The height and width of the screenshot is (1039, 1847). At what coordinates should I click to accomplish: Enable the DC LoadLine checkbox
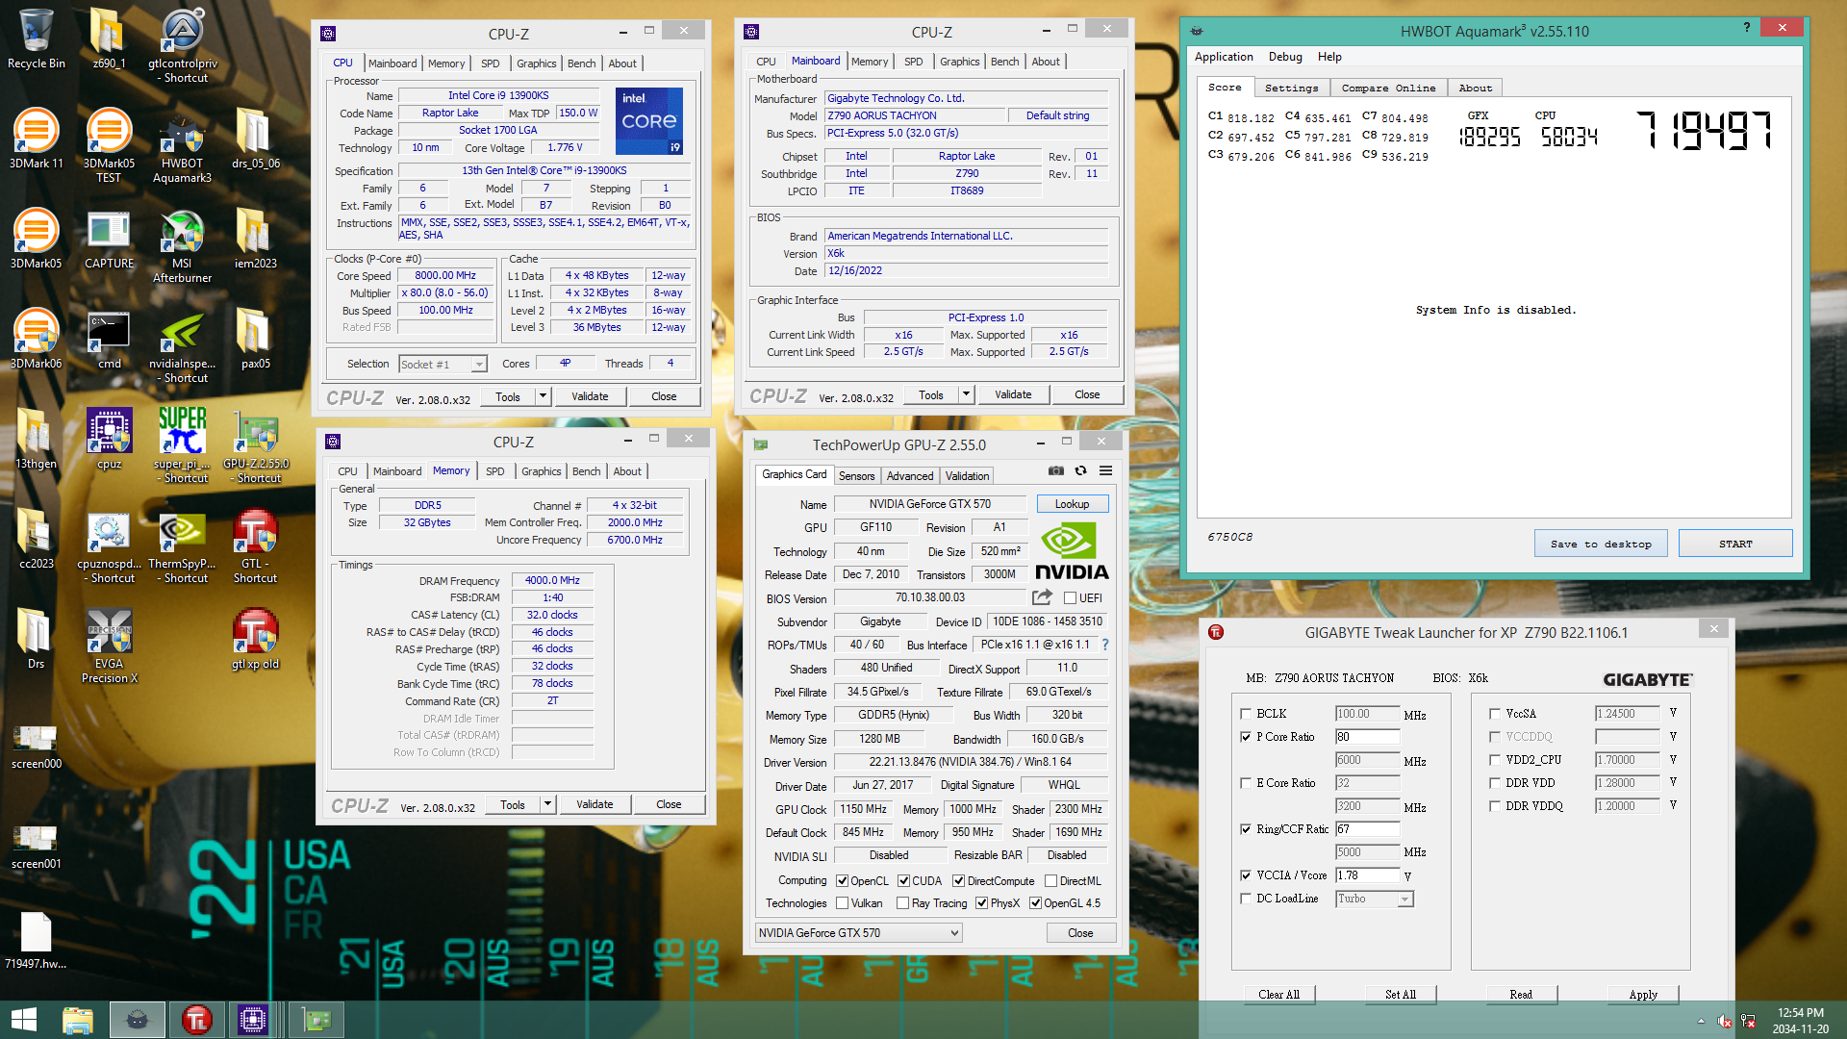click(1246, 899)
